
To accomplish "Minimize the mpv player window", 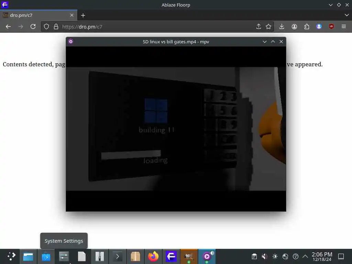I will pos(265,42).
